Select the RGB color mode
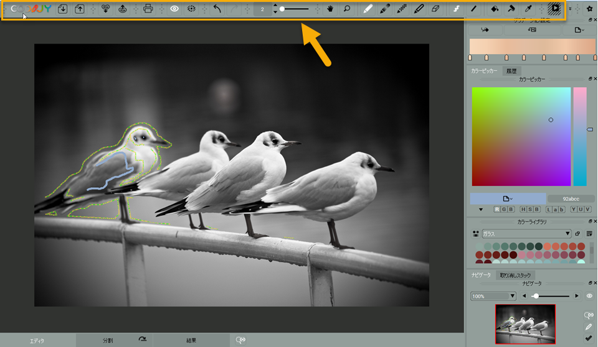The image size is (598, 347). click(504, 209)
